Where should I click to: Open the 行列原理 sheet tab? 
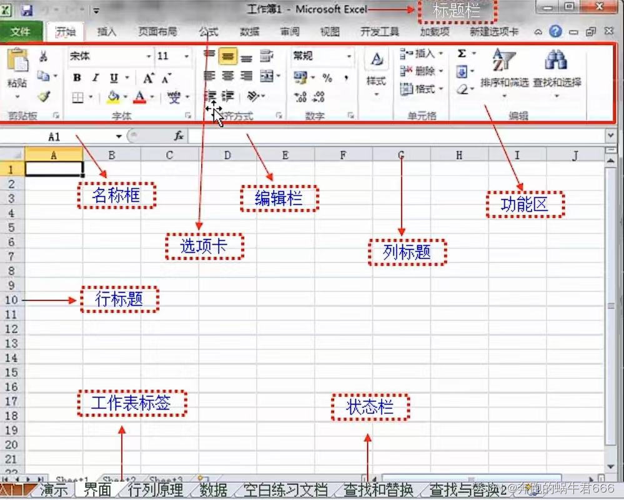(x=156, y=489)
